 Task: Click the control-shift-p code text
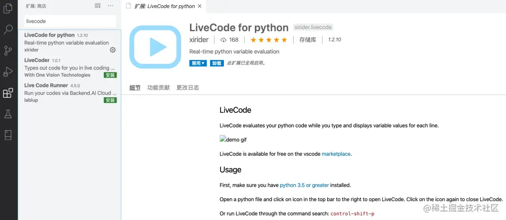352,213
